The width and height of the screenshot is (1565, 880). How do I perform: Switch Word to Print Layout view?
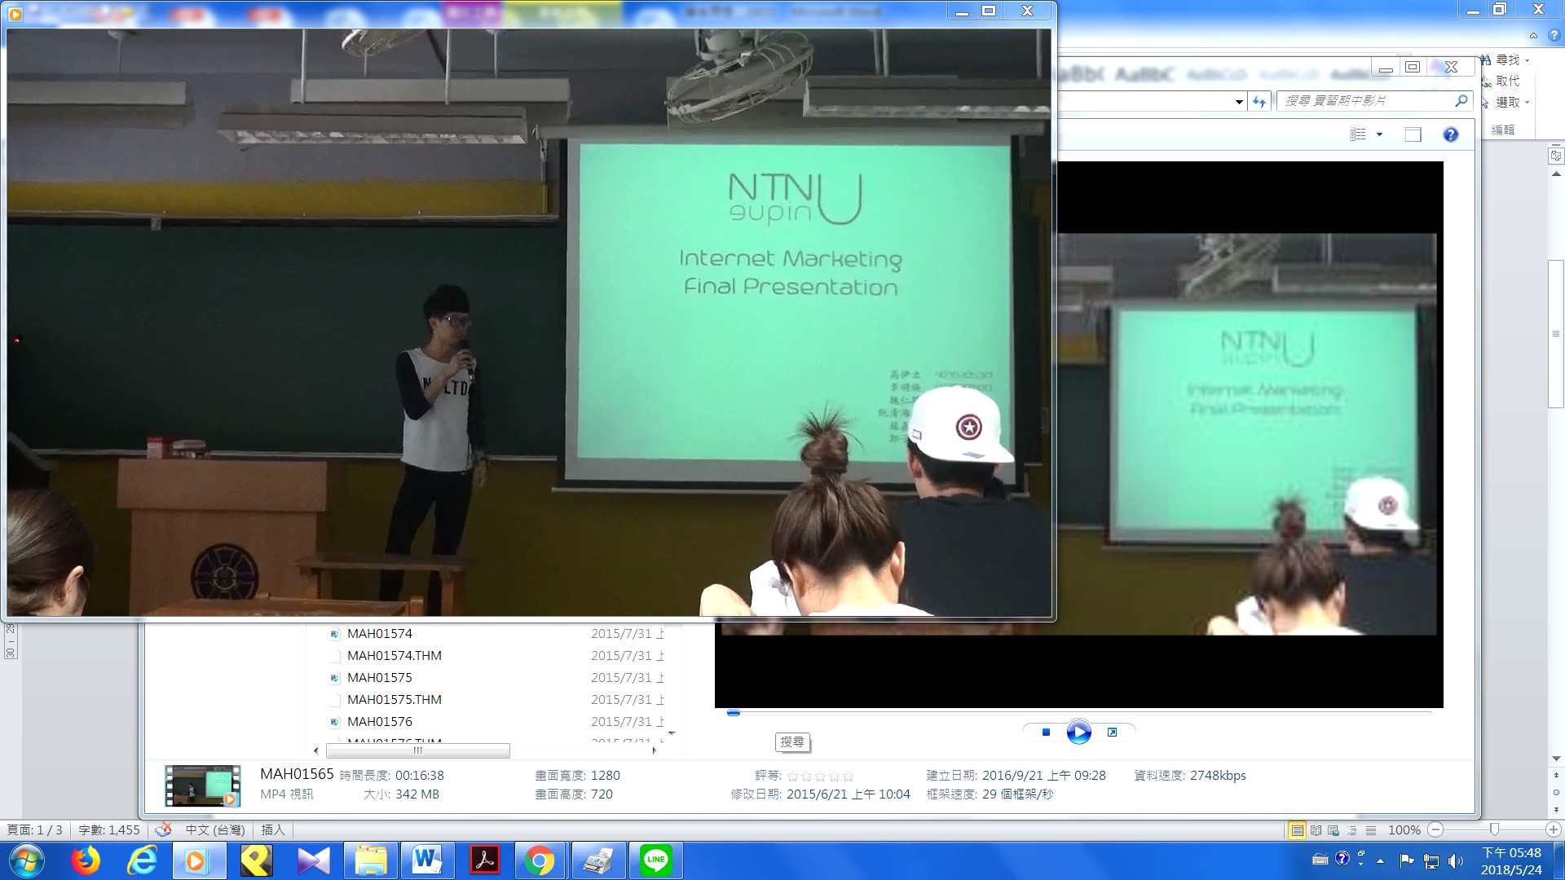(x=1297, y=830)
